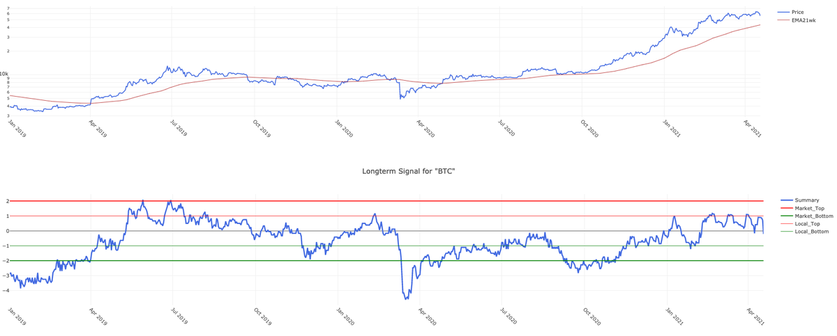This screenshot has height=336, width=837.
Task: Click 'Jan 2019' tick label under price chart
Action: pyautogui.click(x=17, y=129)
